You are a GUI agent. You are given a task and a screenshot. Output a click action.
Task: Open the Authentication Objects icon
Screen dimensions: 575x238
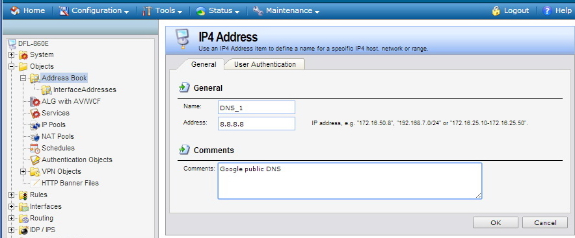[35, 160]
